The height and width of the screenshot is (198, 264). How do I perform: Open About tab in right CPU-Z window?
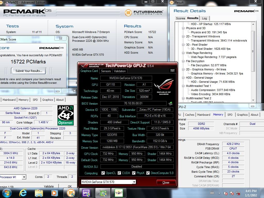(x=254, y=115)
